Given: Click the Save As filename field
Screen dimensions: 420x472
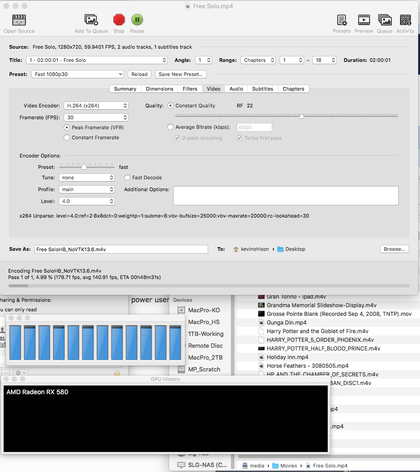Looking at the screenshot, I should tap(121, 249).
